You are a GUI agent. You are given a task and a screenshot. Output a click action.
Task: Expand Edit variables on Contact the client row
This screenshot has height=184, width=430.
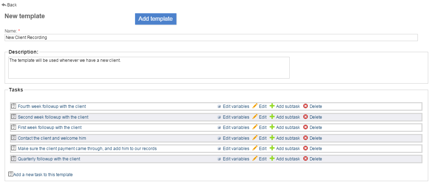pyautogui.click(x=219, y=138)
